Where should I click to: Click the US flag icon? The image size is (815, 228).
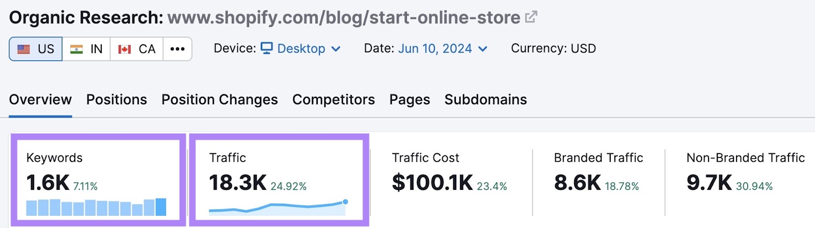(23, 49)
